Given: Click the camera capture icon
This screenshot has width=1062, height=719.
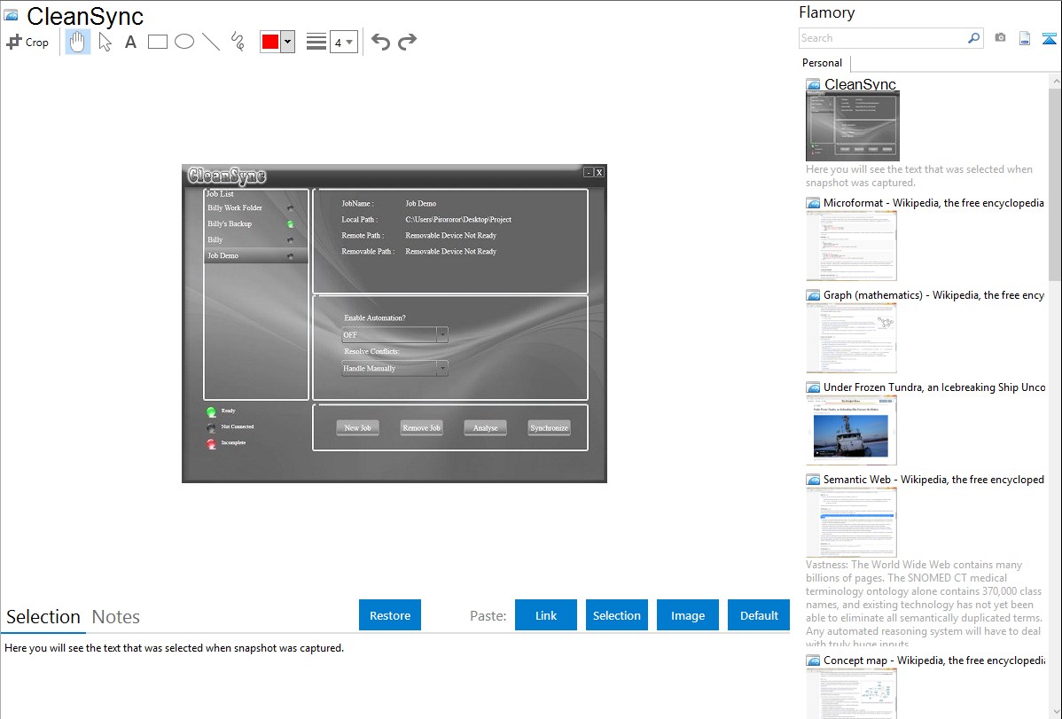Looking at the screenshot, I should [x=1000, y=38].
